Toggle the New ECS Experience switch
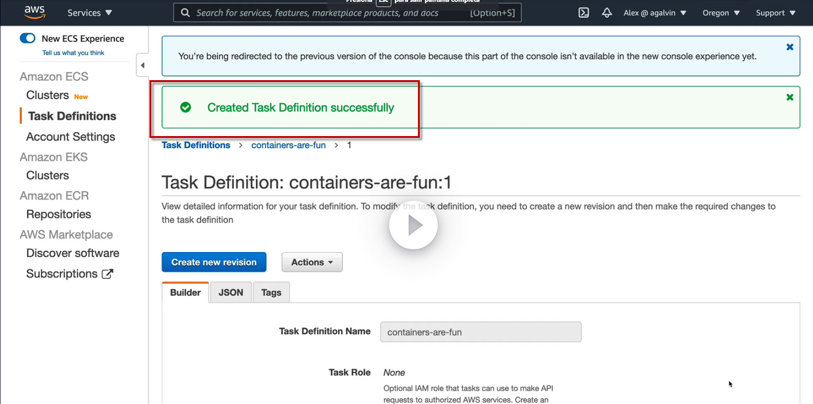813x404 pixels. tap(28, 38)
